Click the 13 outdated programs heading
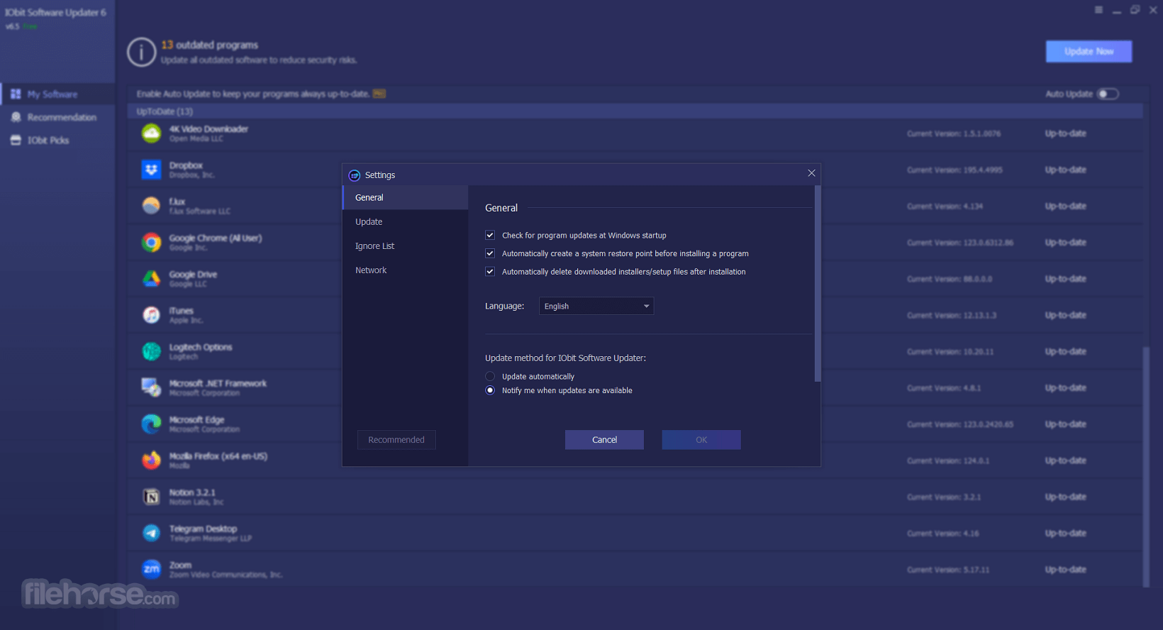The image size is (1163, 630). point(210,45)
